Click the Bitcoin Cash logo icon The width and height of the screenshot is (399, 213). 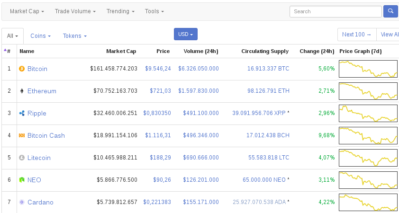21,136
